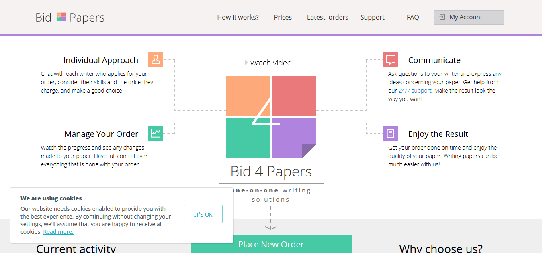Image resolution: width=549 pixels, height=253 pixels.
Task: Open the Read more cookie link
Action: tap(58, 232)
